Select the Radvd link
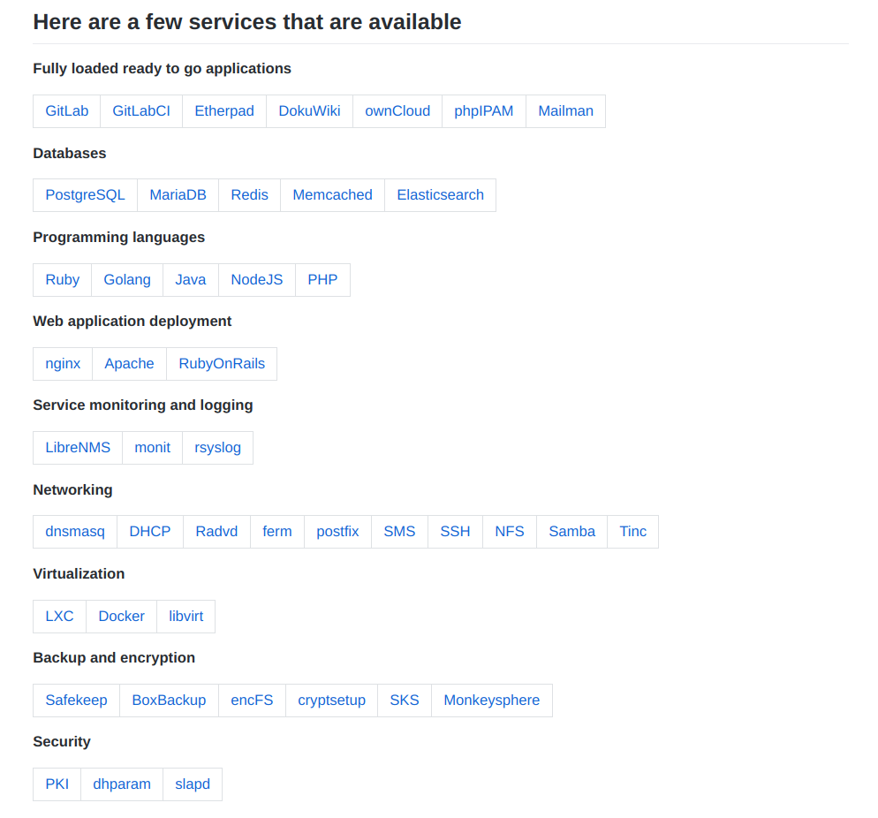The width and height of the screenshot is (878, 818). pyautogui.click(x=216, y=531)
